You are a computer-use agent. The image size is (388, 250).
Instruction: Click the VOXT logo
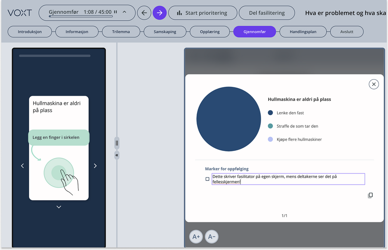pos(20,13)
